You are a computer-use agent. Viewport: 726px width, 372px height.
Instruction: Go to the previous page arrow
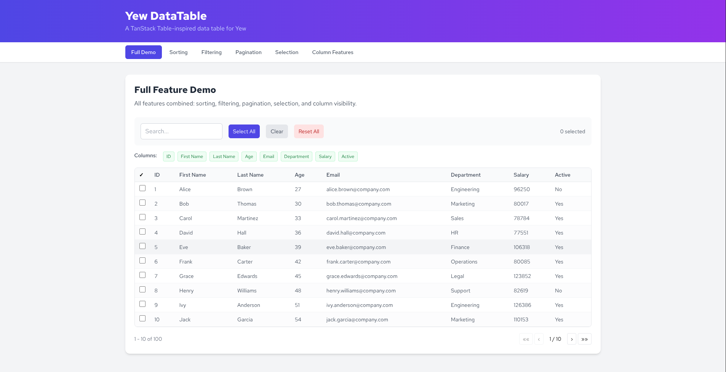click(539, 339)
